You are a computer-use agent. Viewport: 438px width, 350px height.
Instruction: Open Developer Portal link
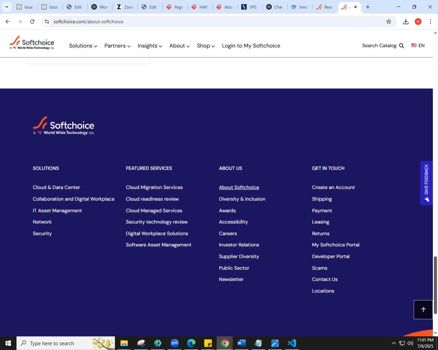point(331,256)
